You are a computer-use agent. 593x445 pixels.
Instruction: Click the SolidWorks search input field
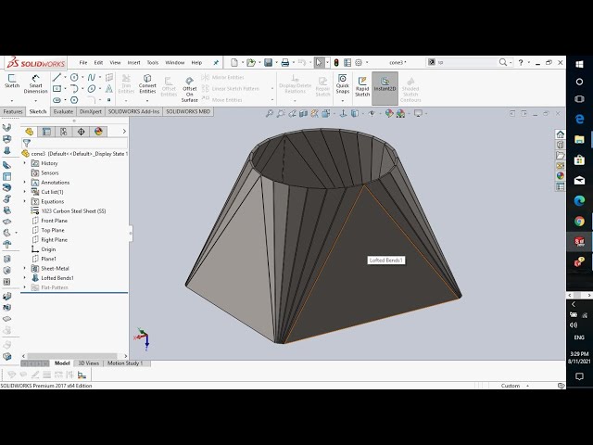pyautogui.click(x=467, y=62)
